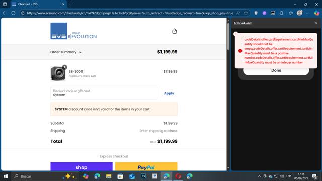Open the Extensions button in the toolbar

[x=282, y=13]
